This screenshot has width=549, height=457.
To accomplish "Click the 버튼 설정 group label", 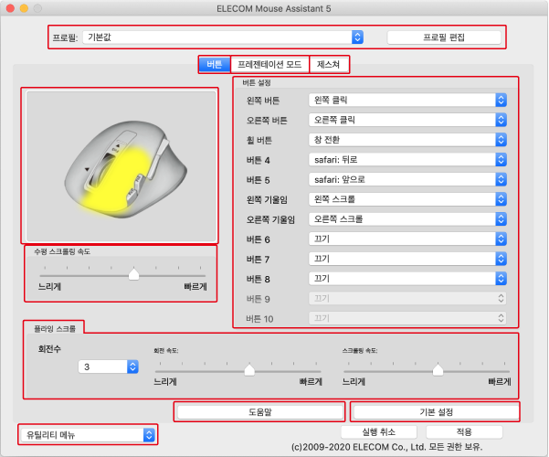I will point(257,82).
